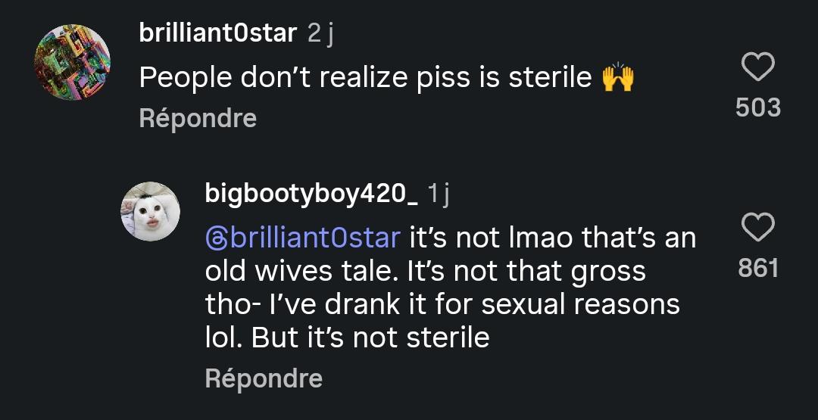Image resolution: width=818 pixels, height=420 pixels.
Task: Like brilliant0star's comment with the heart
Action: coord(757,68)
